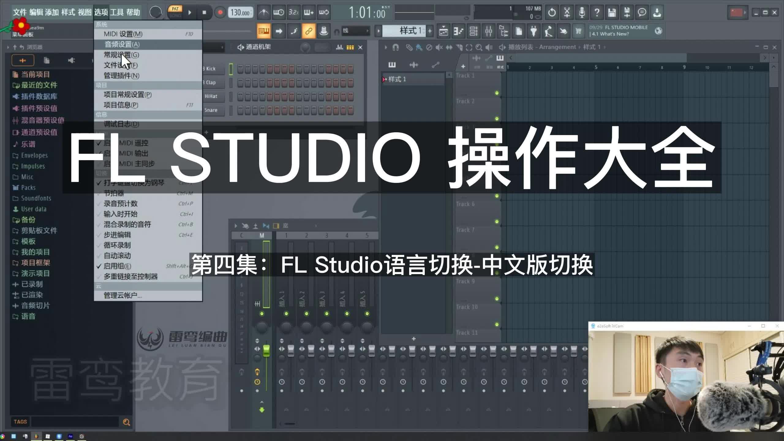
Task: Click the Kick channel button
Action: pyautogui.click(x=213, y=69)
